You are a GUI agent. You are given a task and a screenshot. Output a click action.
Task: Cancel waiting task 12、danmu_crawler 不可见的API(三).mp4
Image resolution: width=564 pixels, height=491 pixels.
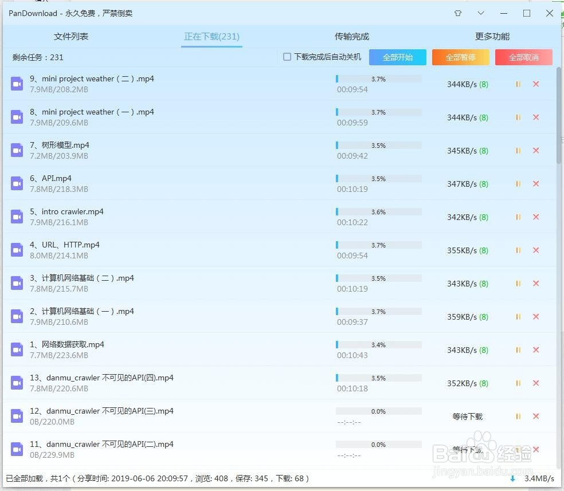pyautogui.click(x=536, y=417)
